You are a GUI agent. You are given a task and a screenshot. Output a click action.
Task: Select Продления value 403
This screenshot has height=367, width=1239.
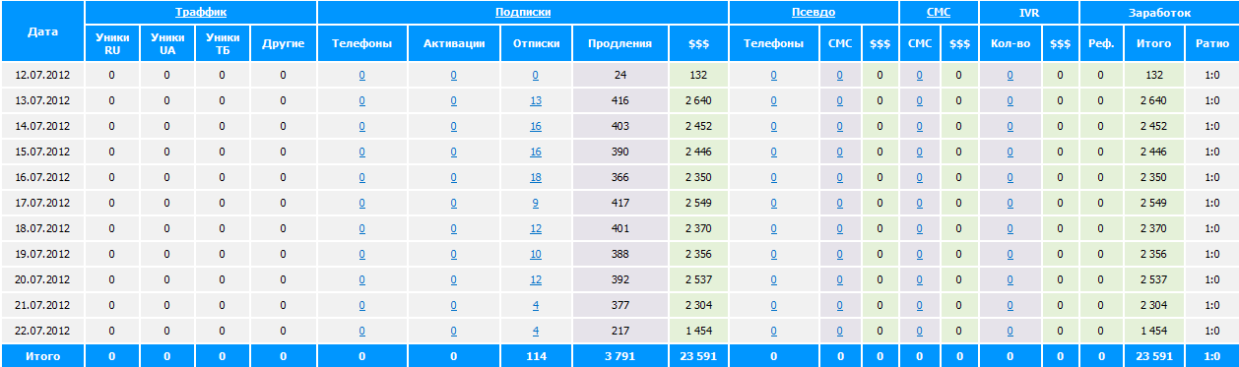pos(619,126)
